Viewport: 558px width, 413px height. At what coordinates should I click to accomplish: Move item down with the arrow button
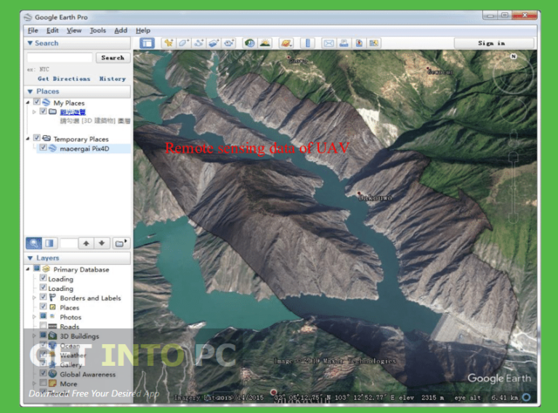point(102,243)
